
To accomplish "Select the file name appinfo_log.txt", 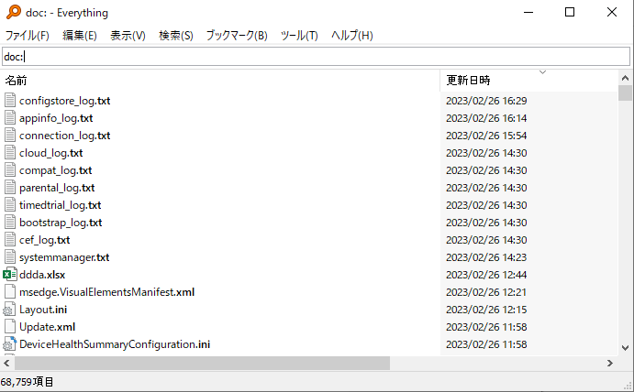I will tap(56, 118).
